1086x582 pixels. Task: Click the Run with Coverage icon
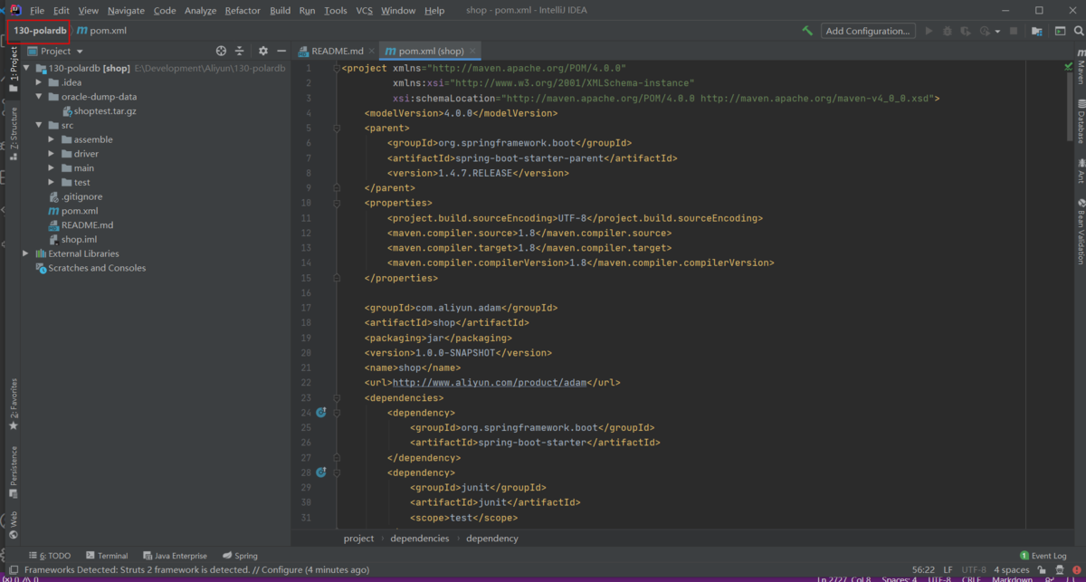click(x=965, y=31)
